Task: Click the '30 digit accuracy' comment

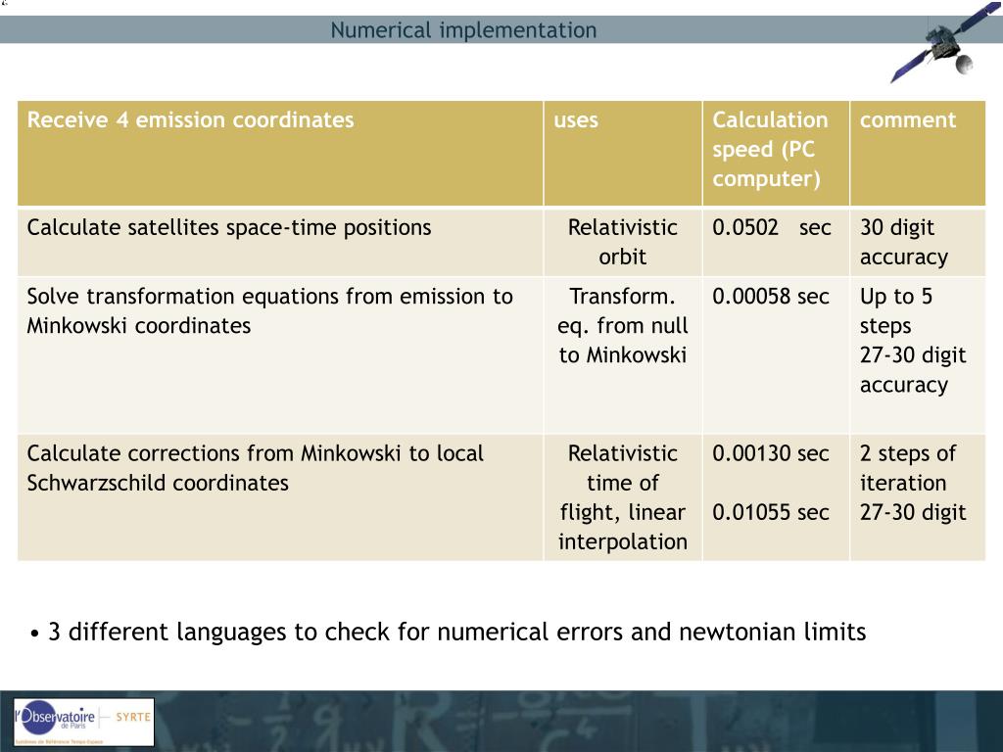Action: (x=903, y=242)
